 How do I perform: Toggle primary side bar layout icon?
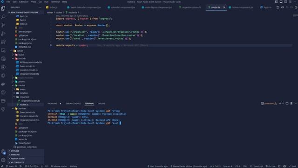[x=276, y=2]
